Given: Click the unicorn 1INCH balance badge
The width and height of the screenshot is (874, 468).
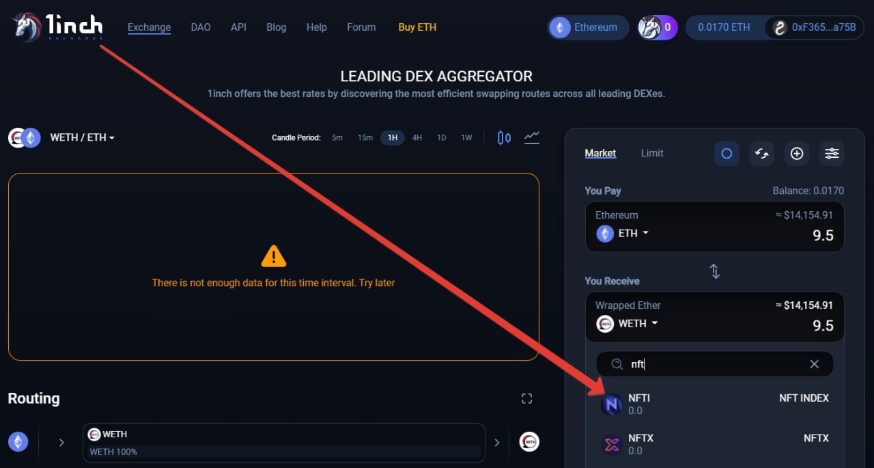Looking at the screenshot, I should (658, 27).
